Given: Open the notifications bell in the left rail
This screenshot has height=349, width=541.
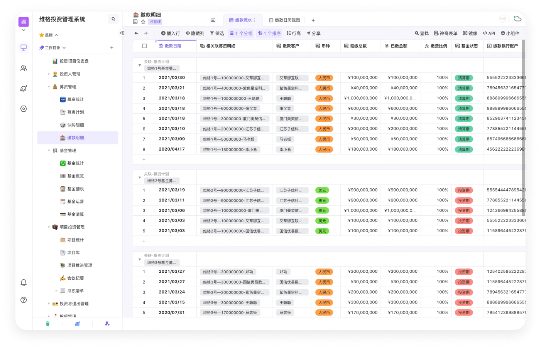Looking at the screenshot, I should coord(24,283).
